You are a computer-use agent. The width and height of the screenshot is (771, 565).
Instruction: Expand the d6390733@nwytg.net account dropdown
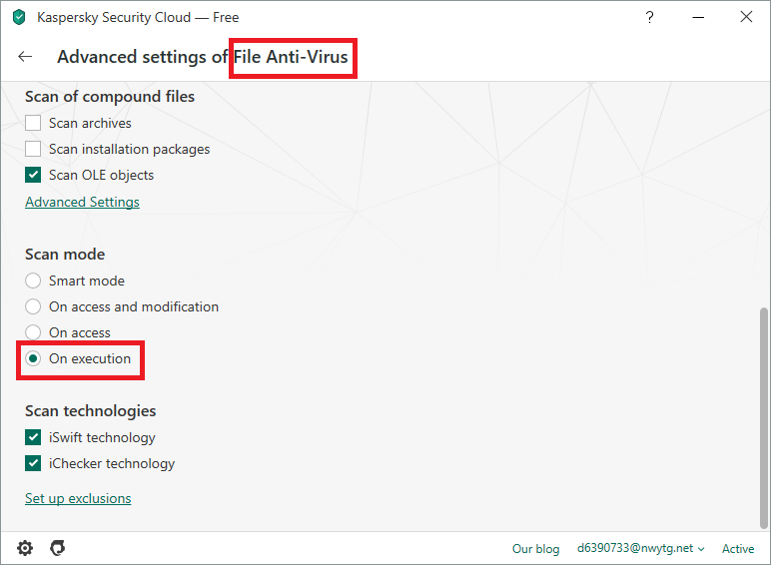point(640,549)
